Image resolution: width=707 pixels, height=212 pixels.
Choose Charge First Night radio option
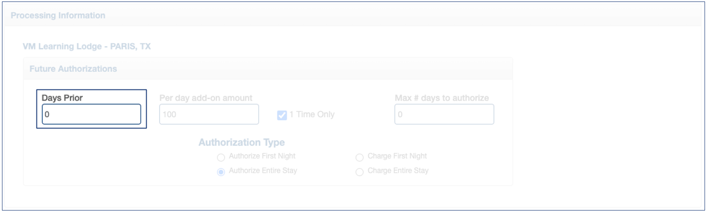pos(359,158)
